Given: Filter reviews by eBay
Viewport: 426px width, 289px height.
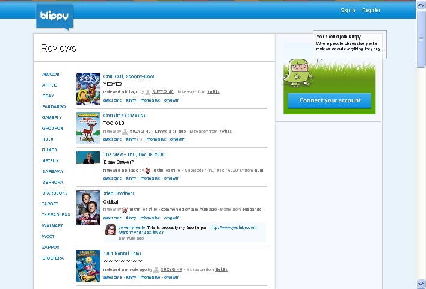Looking at the screenshot, I should click(x=48, y=96).
